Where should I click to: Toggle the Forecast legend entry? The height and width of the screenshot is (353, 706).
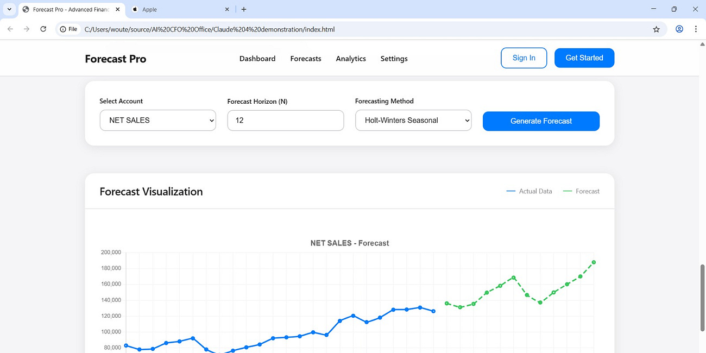tap(581, 191)
